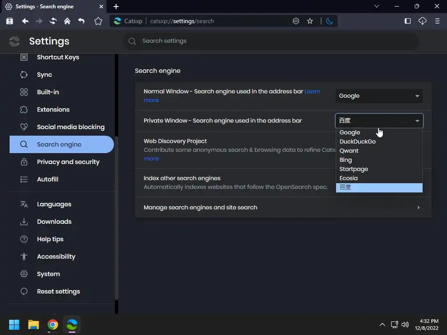This screenshot has height=335, width=447.
Task: Click inside the Search settings field
Action: click(x=271, y=41)
